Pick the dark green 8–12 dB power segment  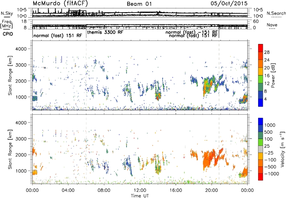pyautogui.click(x=261, y=87)
